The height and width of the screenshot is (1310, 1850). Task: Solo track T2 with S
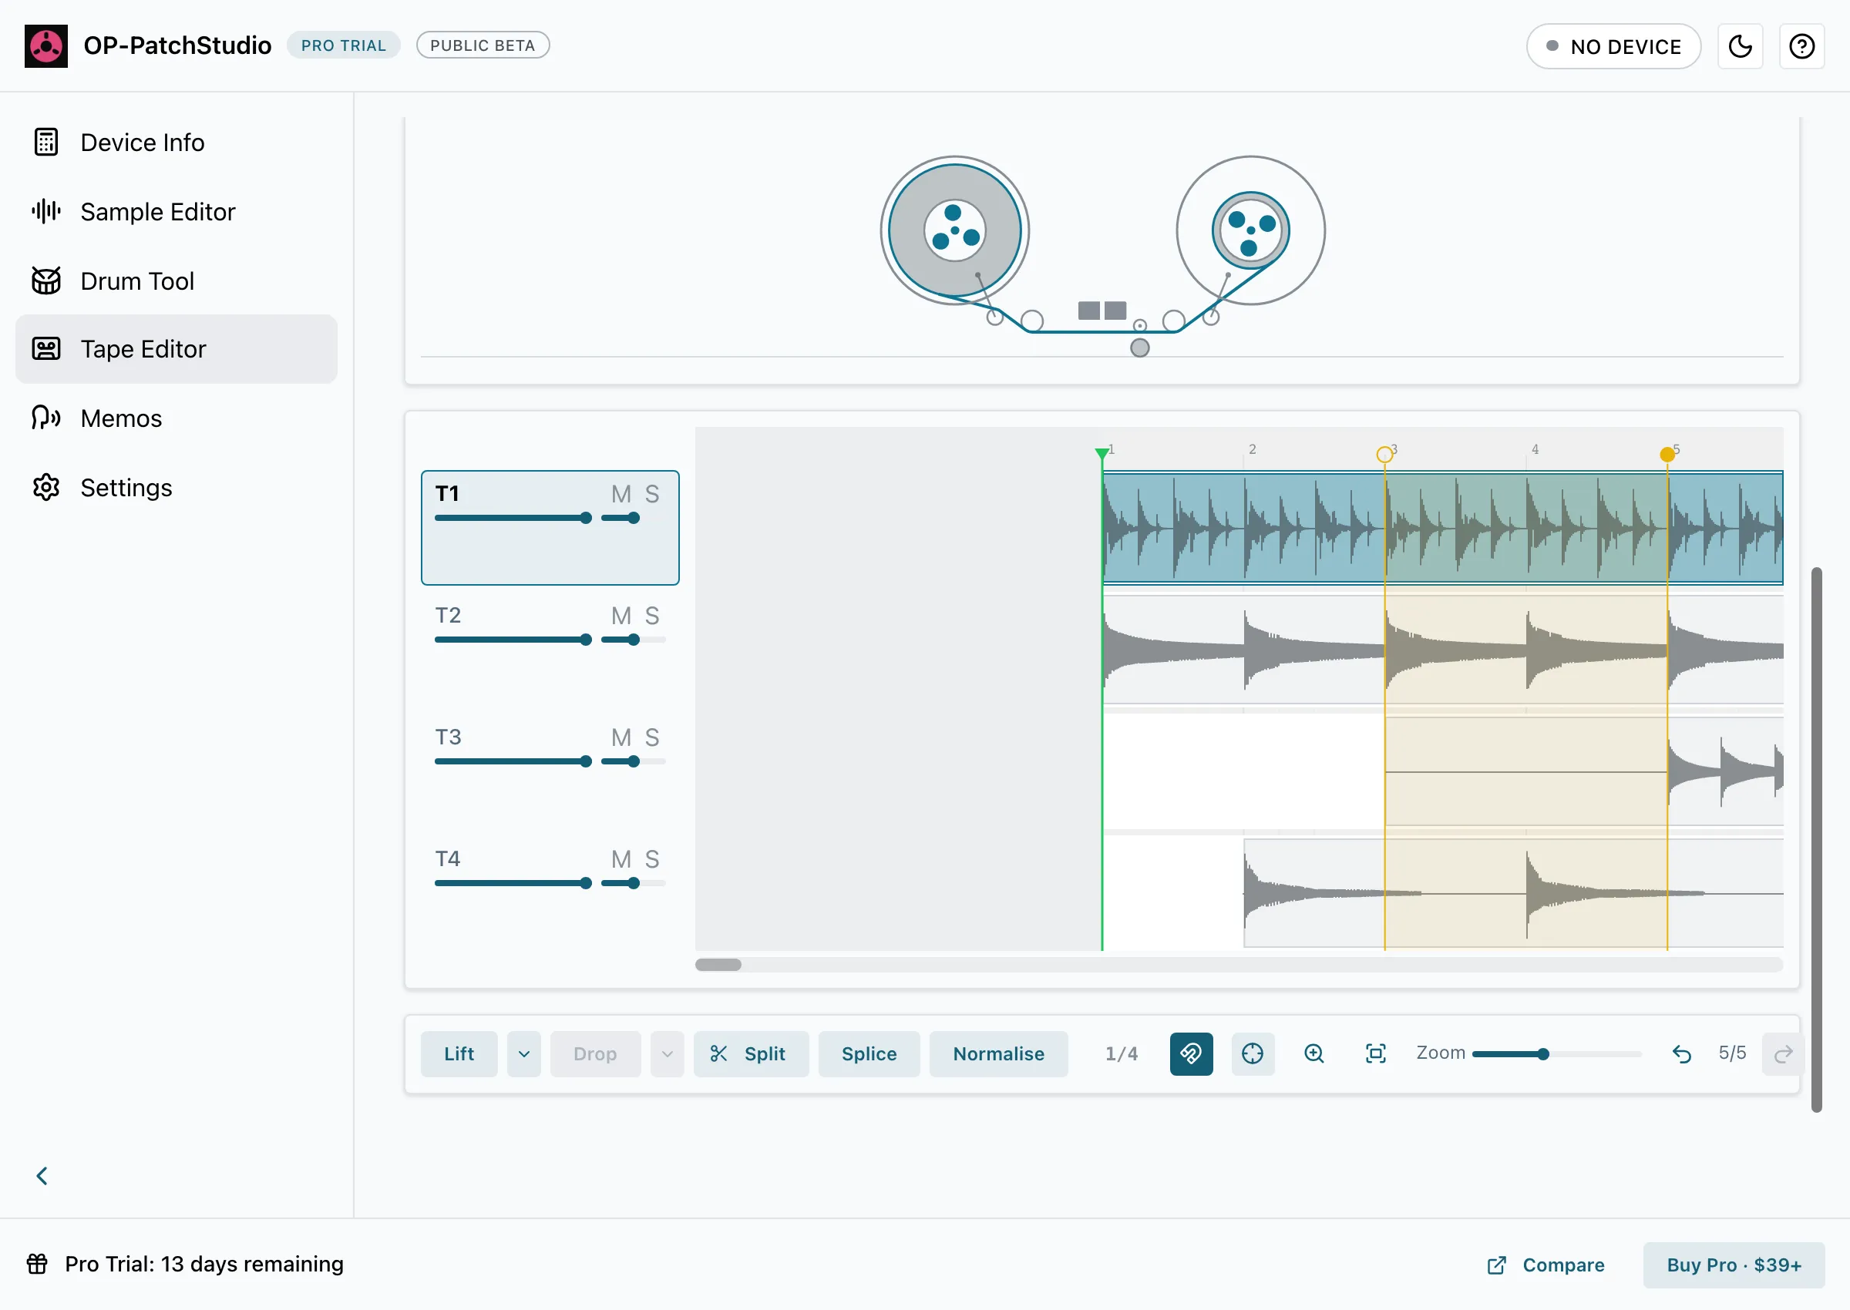click(x=652, y=616)
